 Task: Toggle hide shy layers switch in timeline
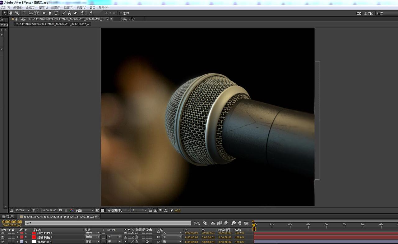click(213, 223)
